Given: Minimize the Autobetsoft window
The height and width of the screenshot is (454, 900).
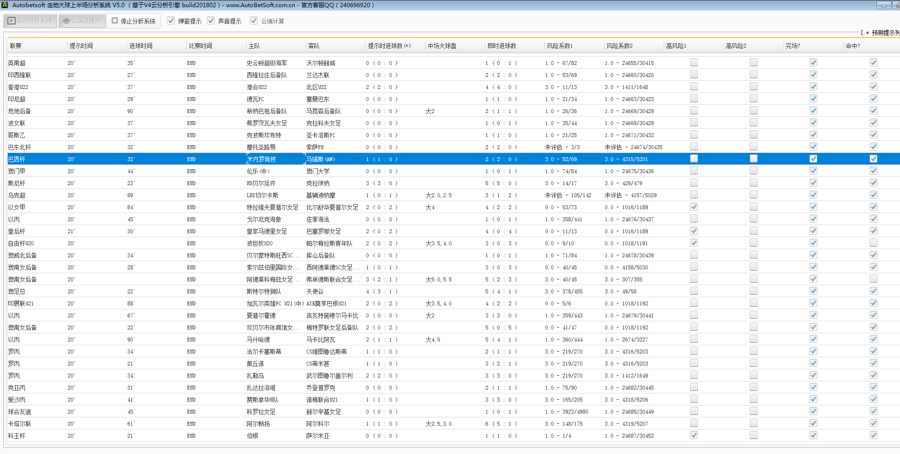Looking at the screenshot, I should tap(884, 5).
